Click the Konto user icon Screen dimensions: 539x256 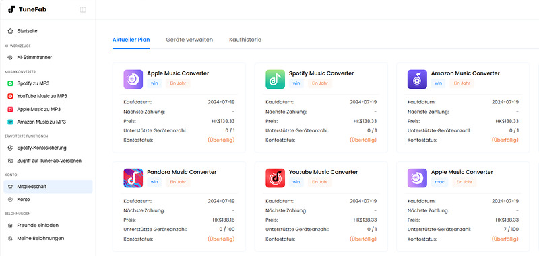[10, 199]
